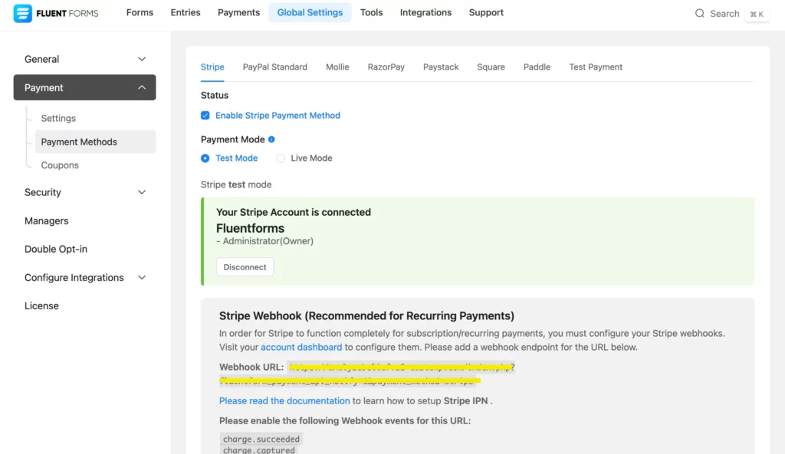
Task: Open Double Opt-in in sidebar
Action: point(55,249)
